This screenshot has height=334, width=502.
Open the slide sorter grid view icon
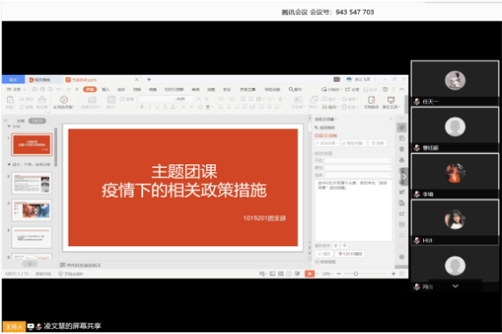[281, 273]
